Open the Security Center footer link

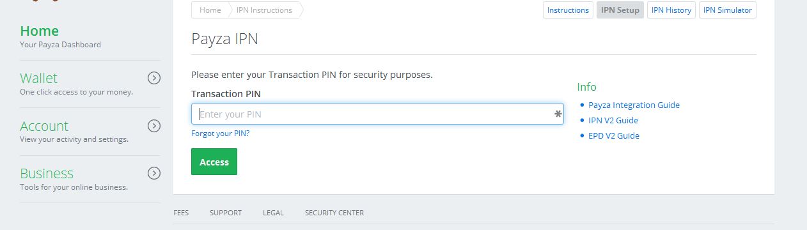tap(334, 213)
